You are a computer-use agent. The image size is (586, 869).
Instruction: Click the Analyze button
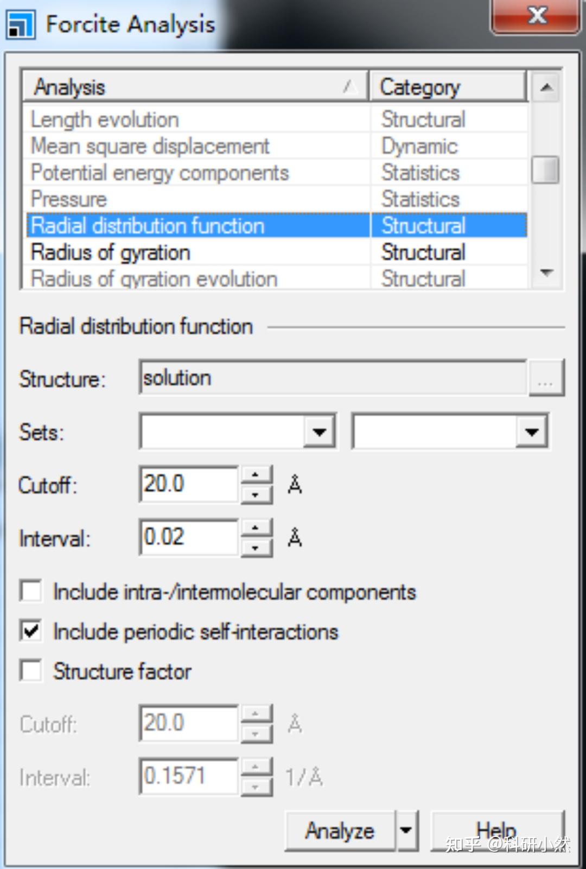pos(340,830)
